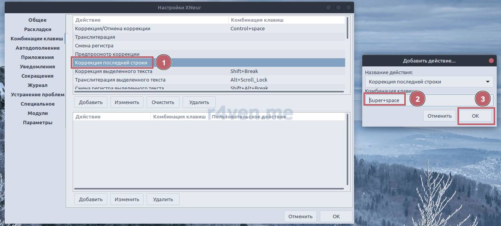This screenshot has width=501, height=226.
Task: Select the Транслитерация выделенного текста row
Action: point(120,80)
